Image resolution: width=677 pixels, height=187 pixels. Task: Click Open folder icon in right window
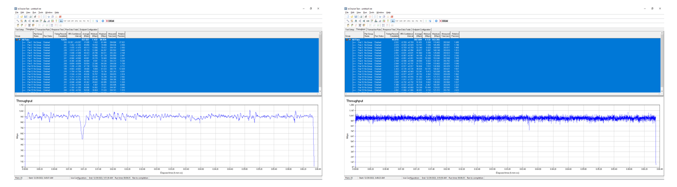point(352,17)
